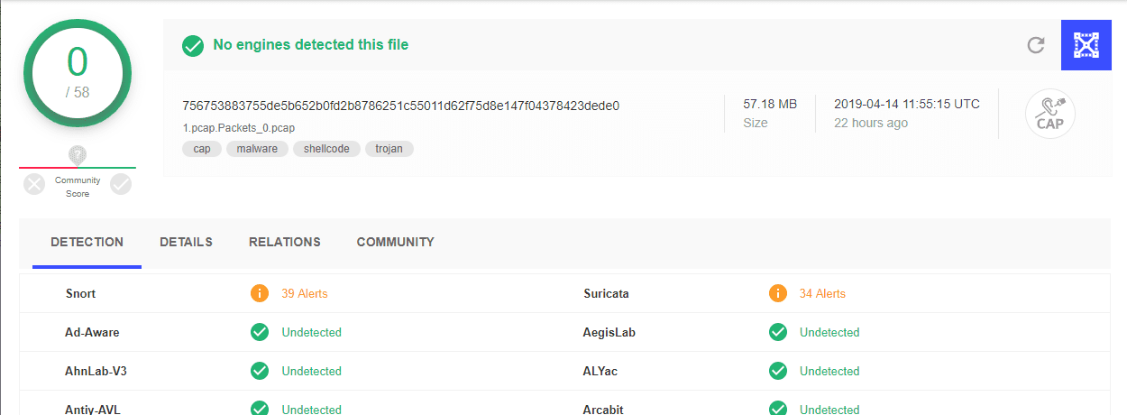
Task: Click the green 'No engines detected' checkmark icon
Action: [x=192, y=45]
